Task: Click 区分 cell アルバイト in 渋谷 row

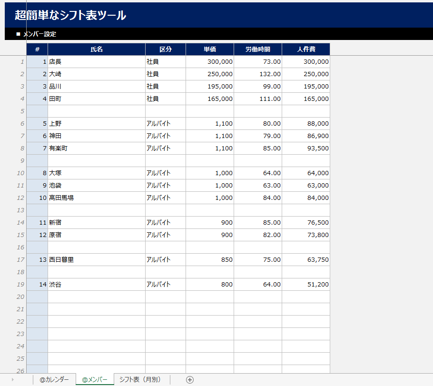Action: click(x=166, y=284)
